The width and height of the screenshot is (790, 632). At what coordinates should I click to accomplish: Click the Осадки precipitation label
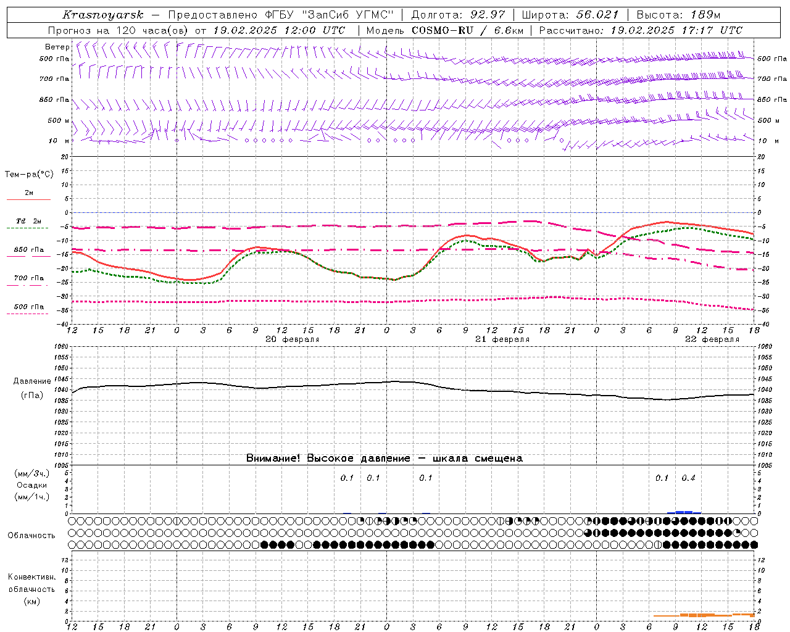click(x=32, y=485)
